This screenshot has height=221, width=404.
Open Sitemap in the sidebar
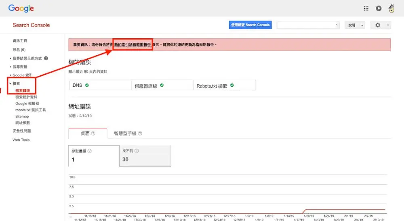(x=22, y=116)
